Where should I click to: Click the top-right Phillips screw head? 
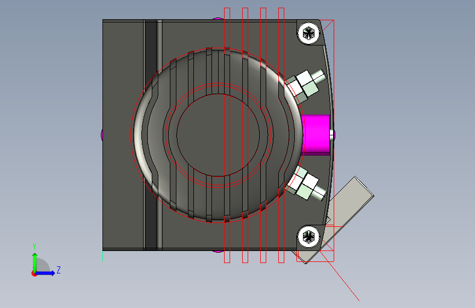pyautogui.click(x=308, y=33)
